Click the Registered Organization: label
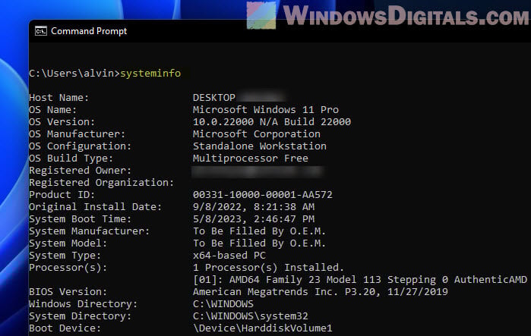The image size is (531, 336). point(102,183)
